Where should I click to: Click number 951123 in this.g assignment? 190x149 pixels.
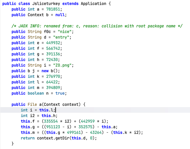(x=53, y=127)
